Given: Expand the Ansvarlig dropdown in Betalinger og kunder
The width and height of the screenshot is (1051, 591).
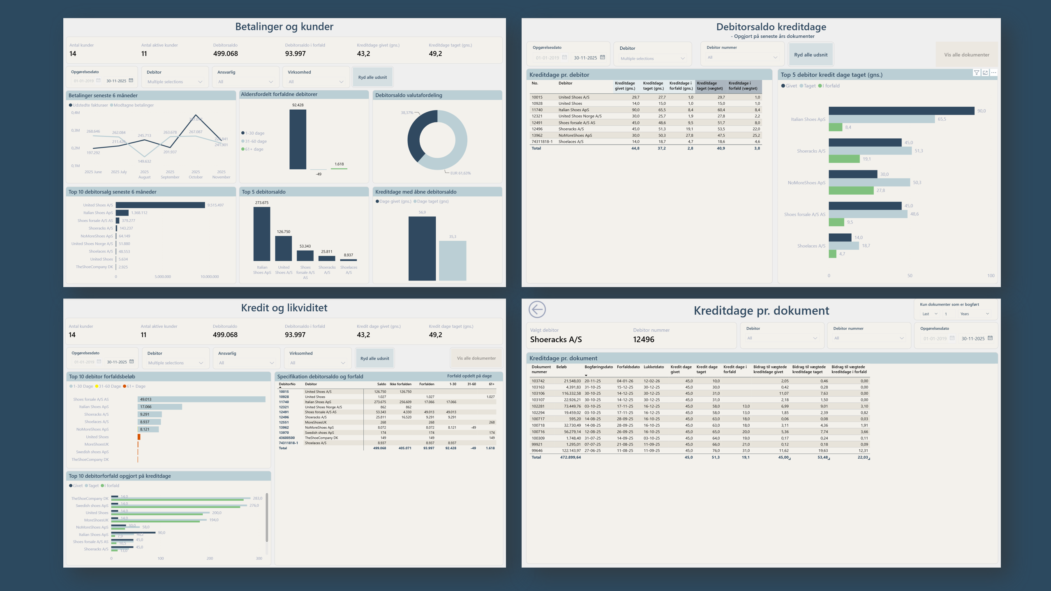Looking at the screenshot, I should (245, 82).
